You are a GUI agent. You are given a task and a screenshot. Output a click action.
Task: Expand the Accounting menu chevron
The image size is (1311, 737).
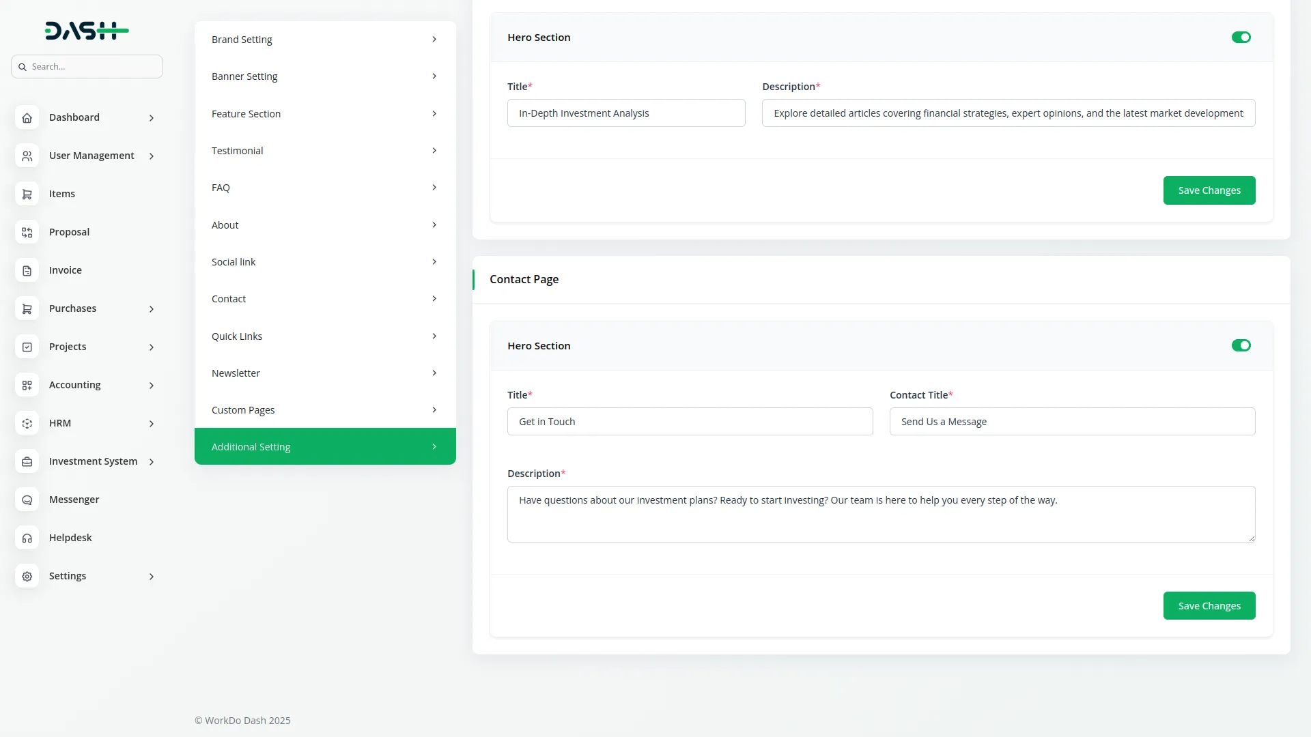pyautogui.click(x=152, y=386)
